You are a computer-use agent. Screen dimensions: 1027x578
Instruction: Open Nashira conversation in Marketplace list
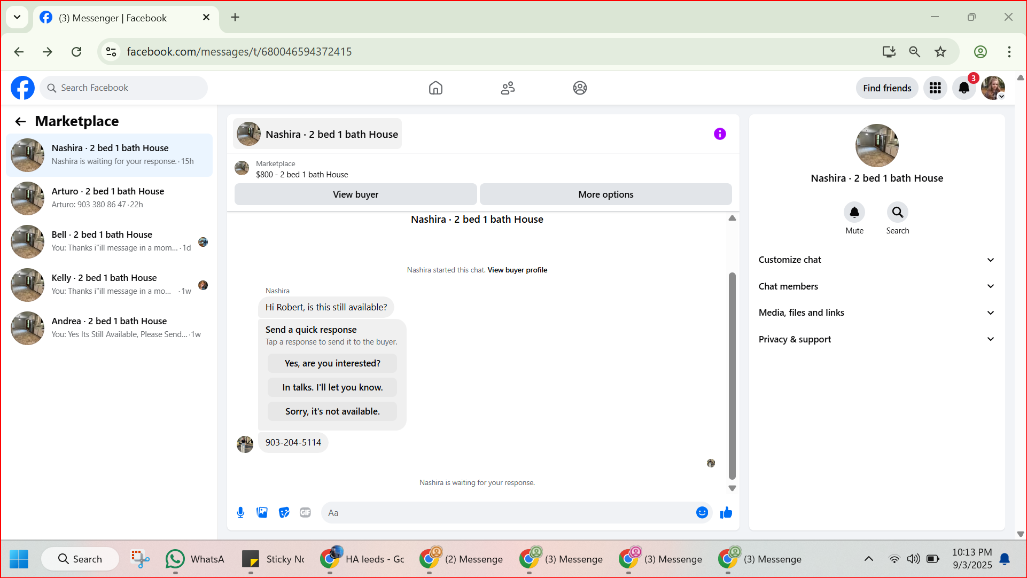[x=109, y=155]
